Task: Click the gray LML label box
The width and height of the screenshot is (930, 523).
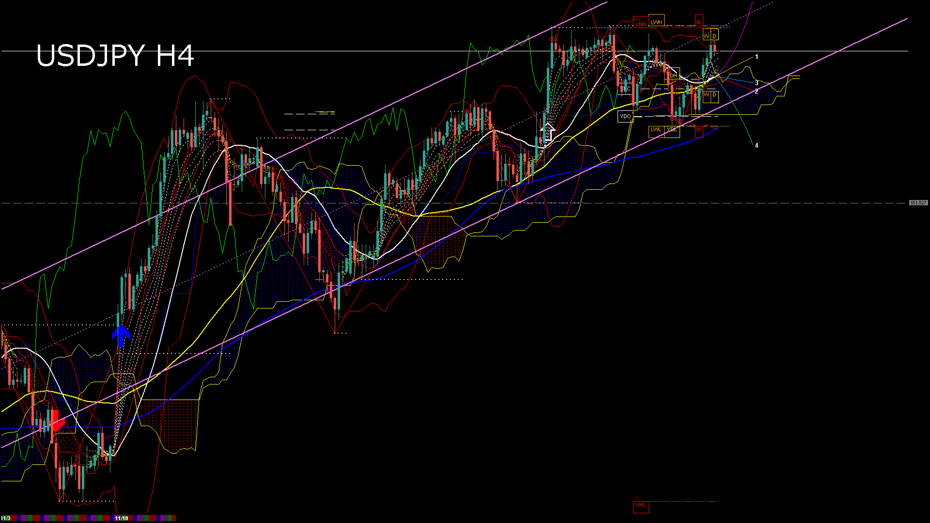Action: pyautogui.click(x=640, y=505)
